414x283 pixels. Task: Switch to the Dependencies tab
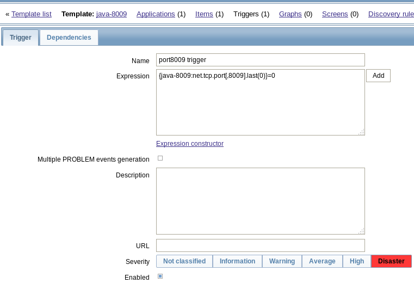[x=69, y=38]
